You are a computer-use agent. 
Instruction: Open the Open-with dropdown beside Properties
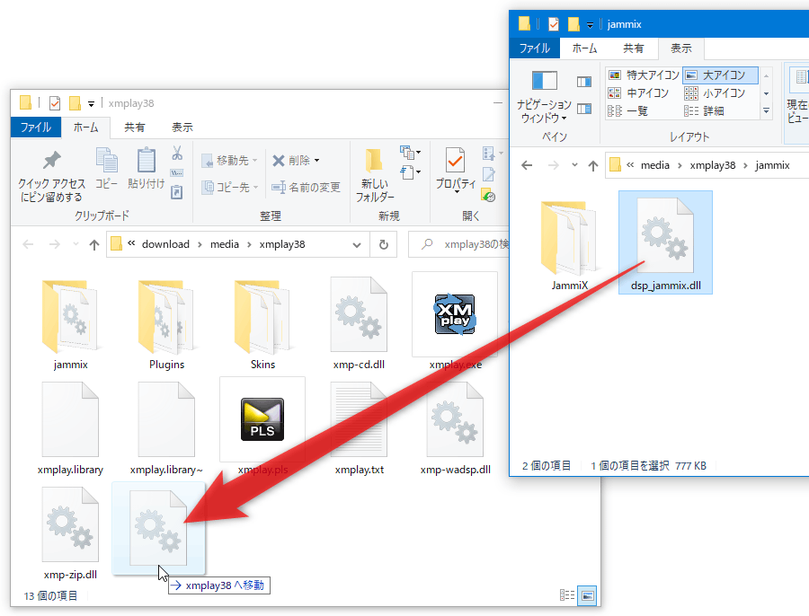pos(492,153)
